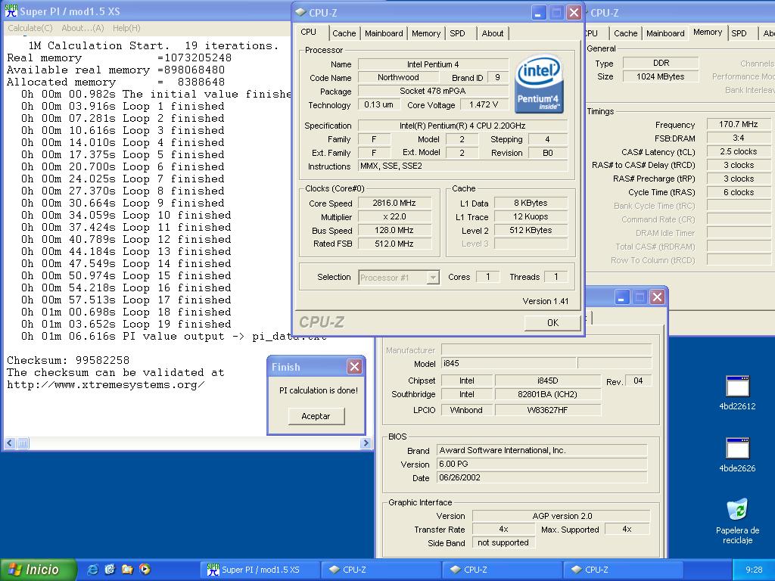Launch Internet Explorer from quick launch

(x=92, y=570)
